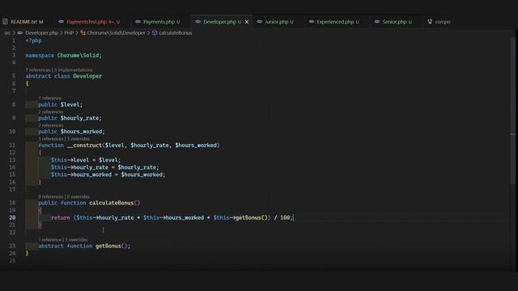Click the PHP breadcrumb segment

[x=69, y=32]
